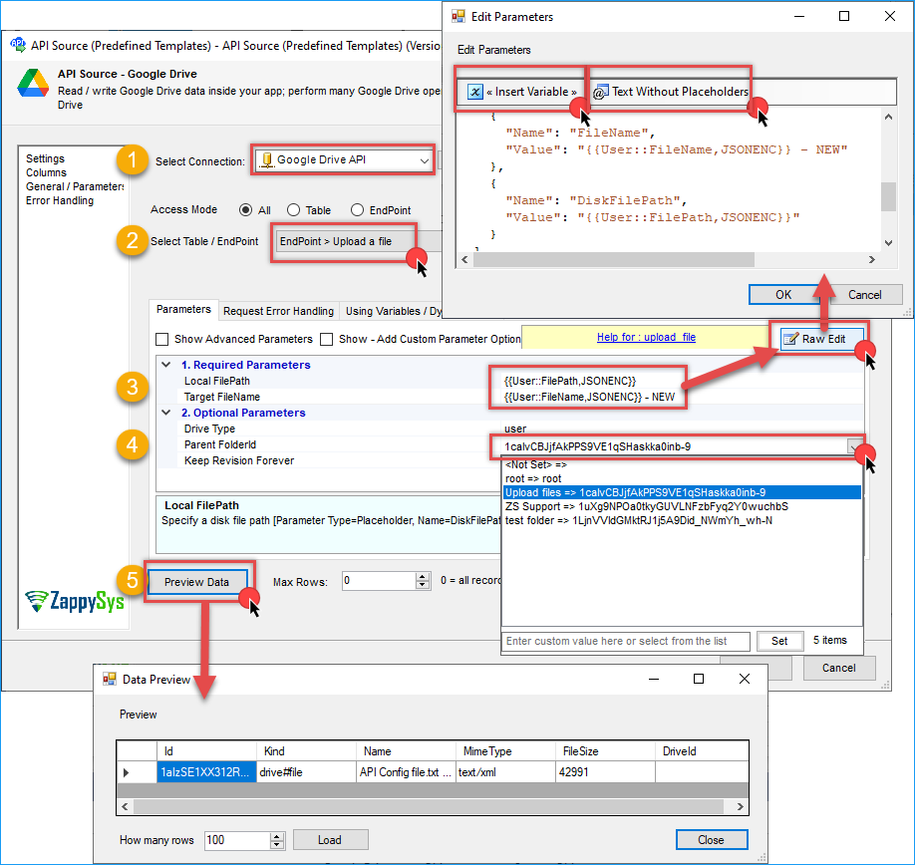Switch to the Parameters tab
Viewport: 915px width, 865px height.
tap(183, 310)
